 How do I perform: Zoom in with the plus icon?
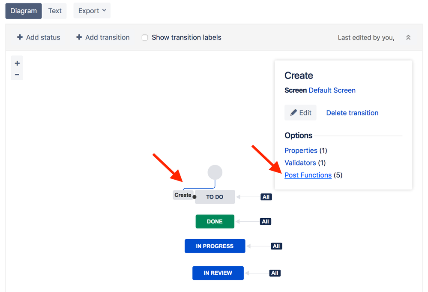pos(17,63)
